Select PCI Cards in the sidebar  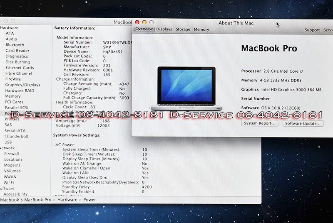pos(14,102)
